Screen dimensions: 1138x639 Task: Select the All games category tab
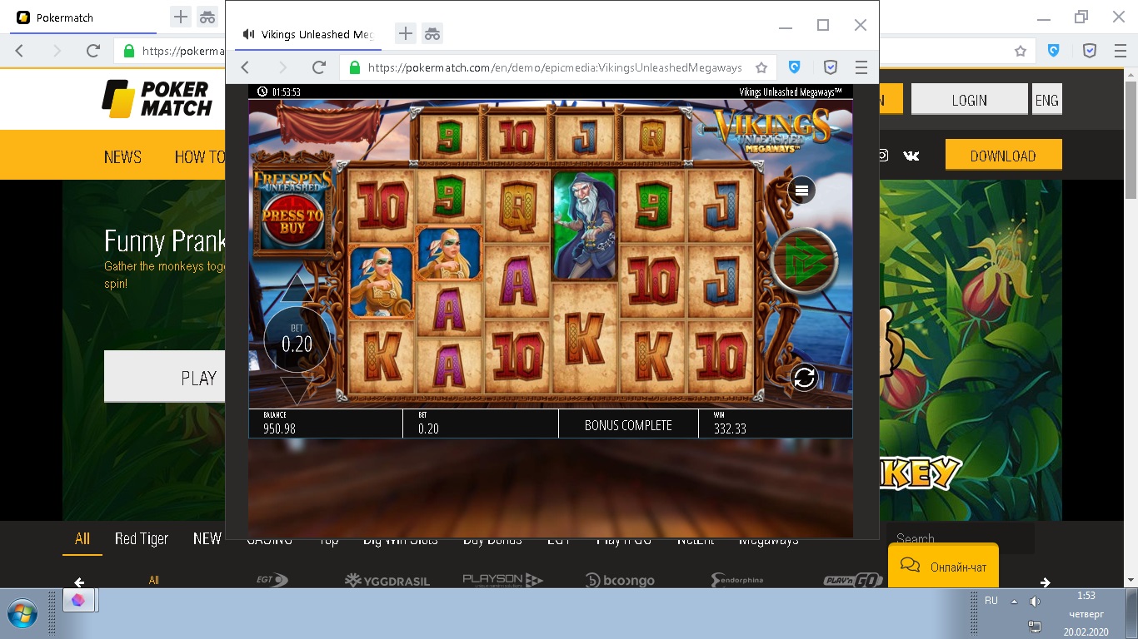pyautogui.click(x=82, y=539)
